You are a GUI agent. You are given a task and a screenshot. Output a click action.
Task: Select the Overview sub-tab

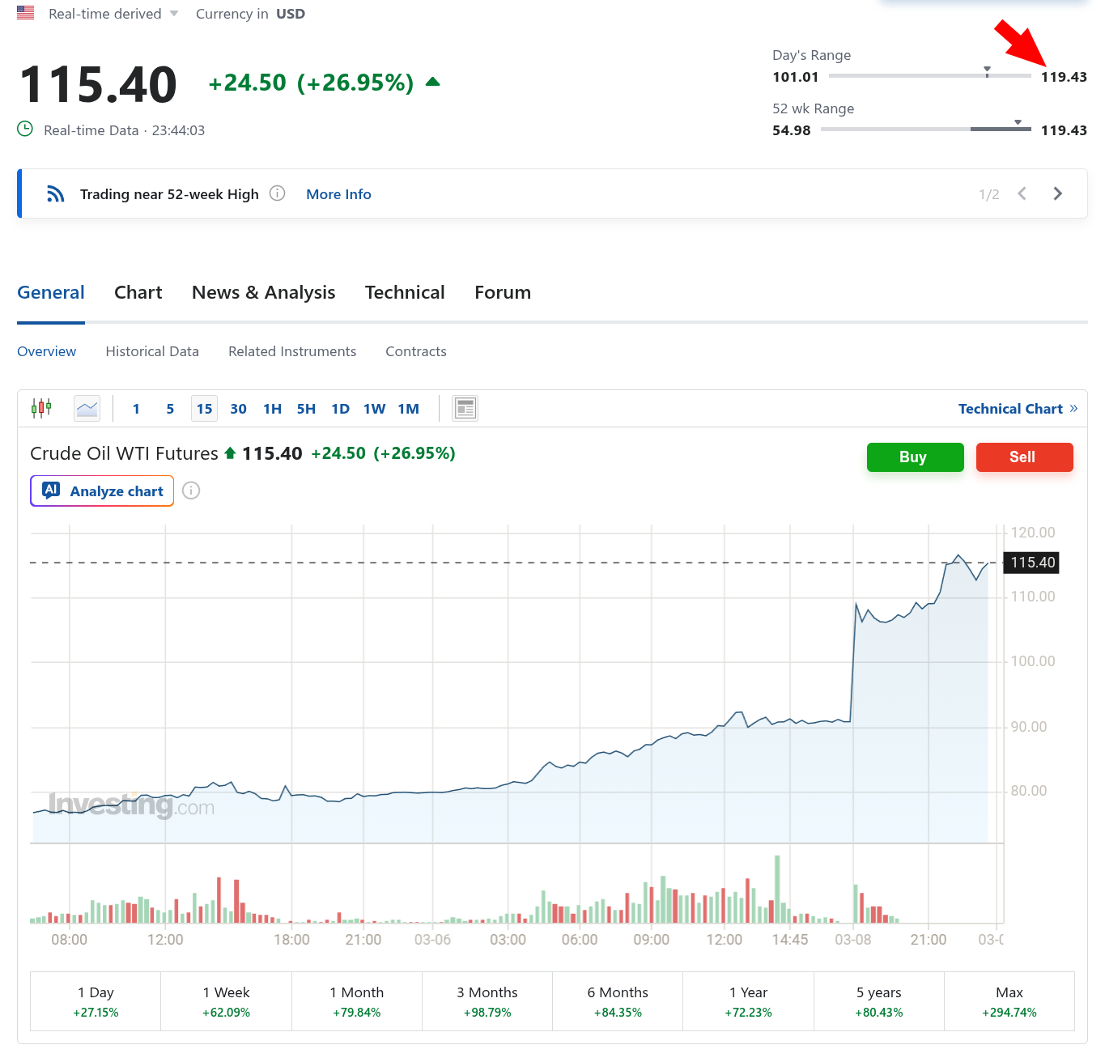47,351
